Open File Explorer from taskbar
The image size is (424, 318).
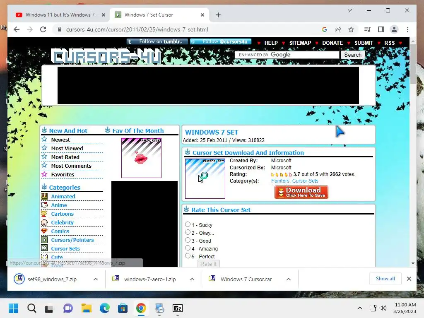[x=87, y=308]
